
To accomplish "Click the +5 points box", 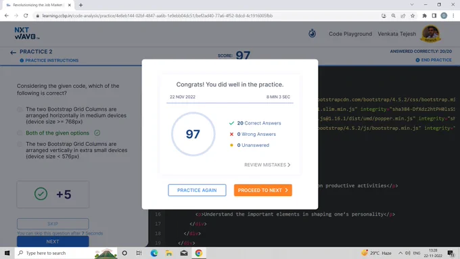I will [53, 195].
